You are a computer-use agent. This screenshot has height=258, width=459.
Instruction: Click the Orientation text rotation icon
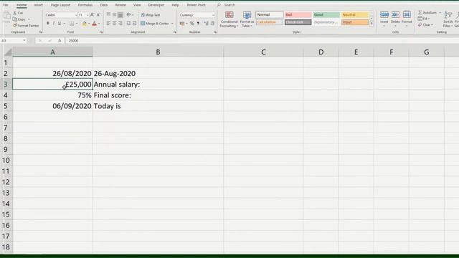pos(128,14)
